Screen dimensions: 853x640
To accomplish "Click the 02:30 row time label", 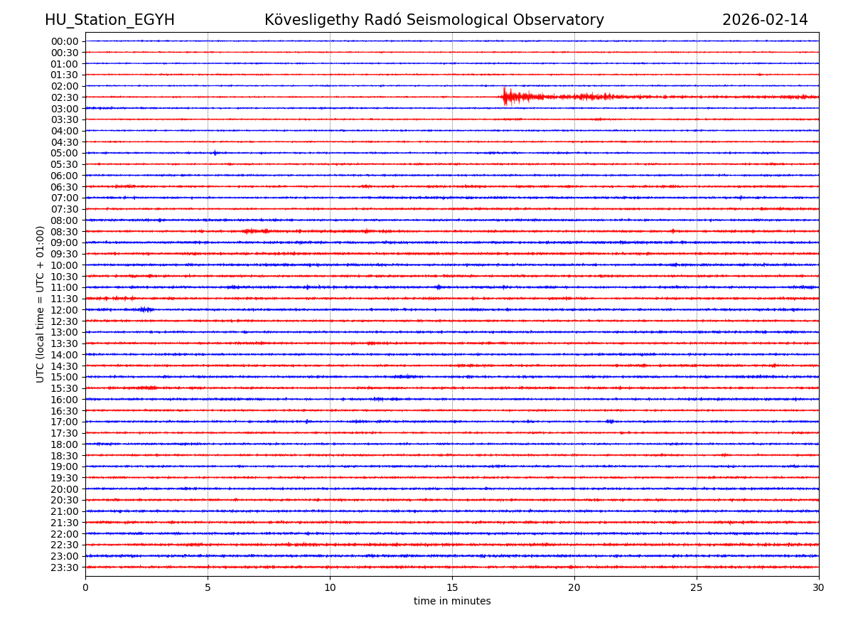I will point(65,97).
